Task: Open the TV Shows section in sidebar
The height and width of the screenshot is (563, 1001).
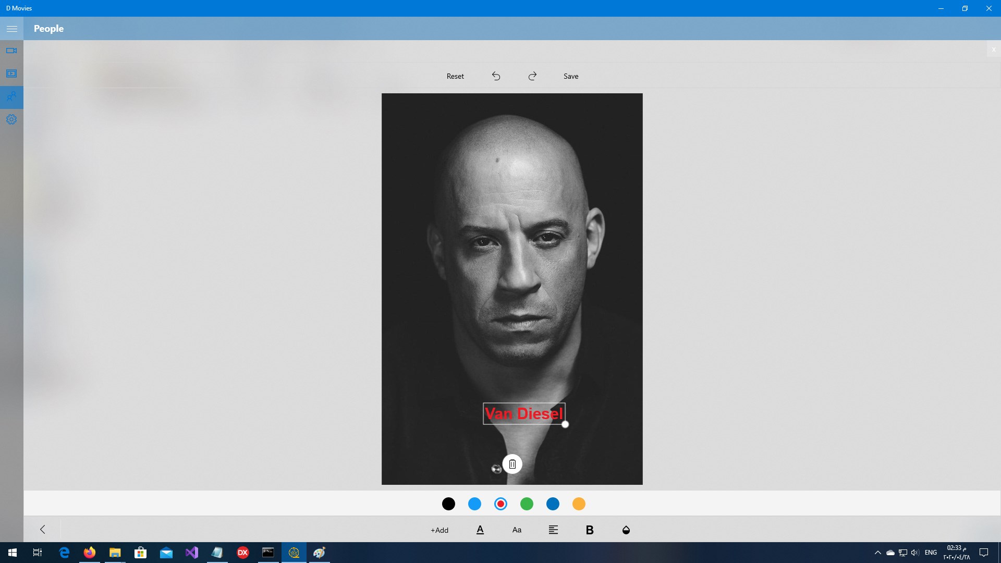Action: 11,73
